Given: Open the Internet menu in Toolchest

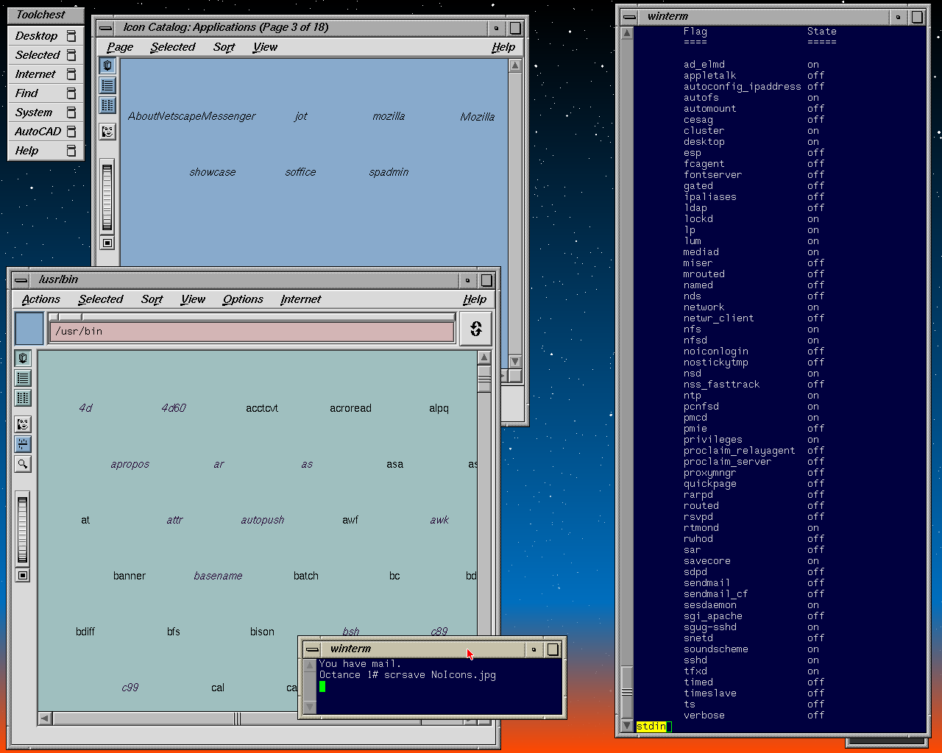Looking at the screenshot, I should (46, 74).
